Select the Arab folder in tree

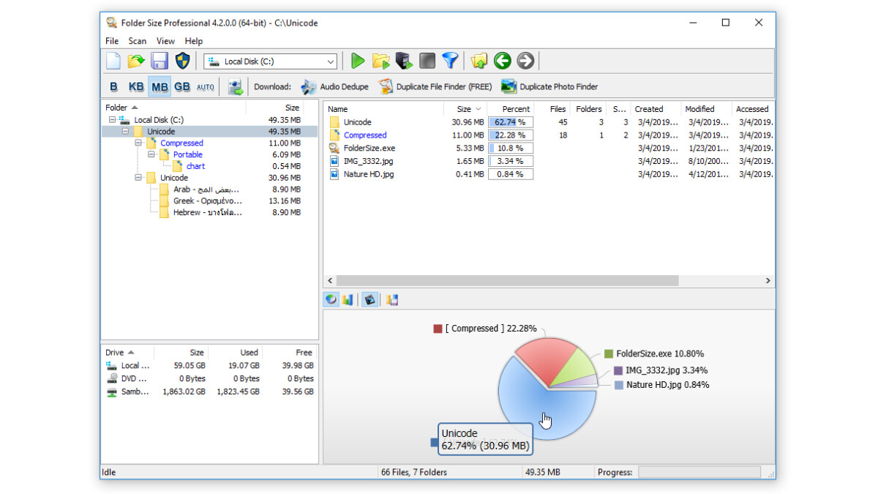pyautogui.click(x=207, y=190)
